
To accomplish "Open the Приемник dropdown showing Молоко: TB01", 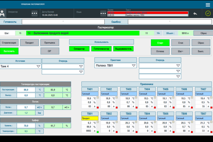I will (116, 65).
